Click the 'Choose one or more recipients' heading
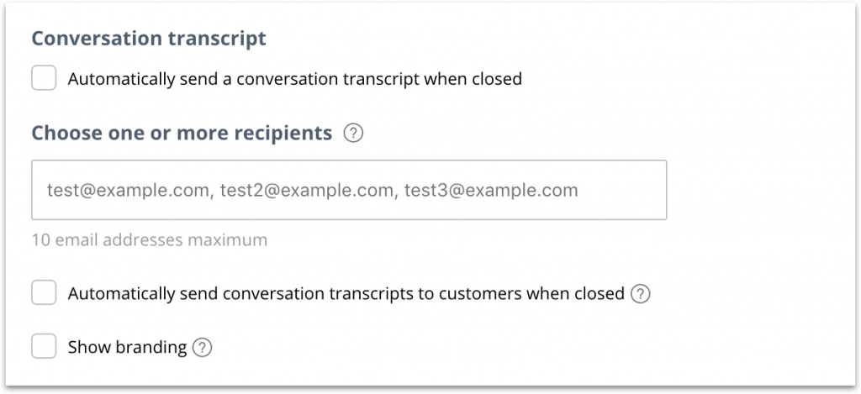Image resolution: width=861 pixels, height=394 pixels. click(182, 133)
